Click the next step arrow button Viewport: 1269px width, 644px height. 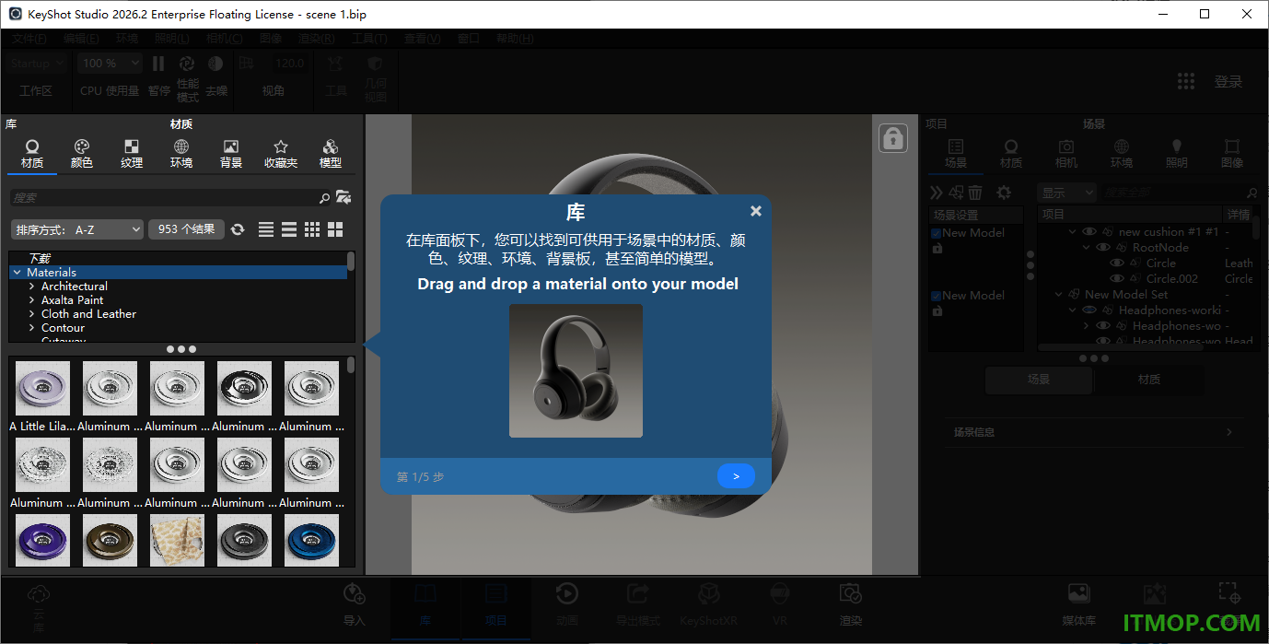(x=736, y=476)
